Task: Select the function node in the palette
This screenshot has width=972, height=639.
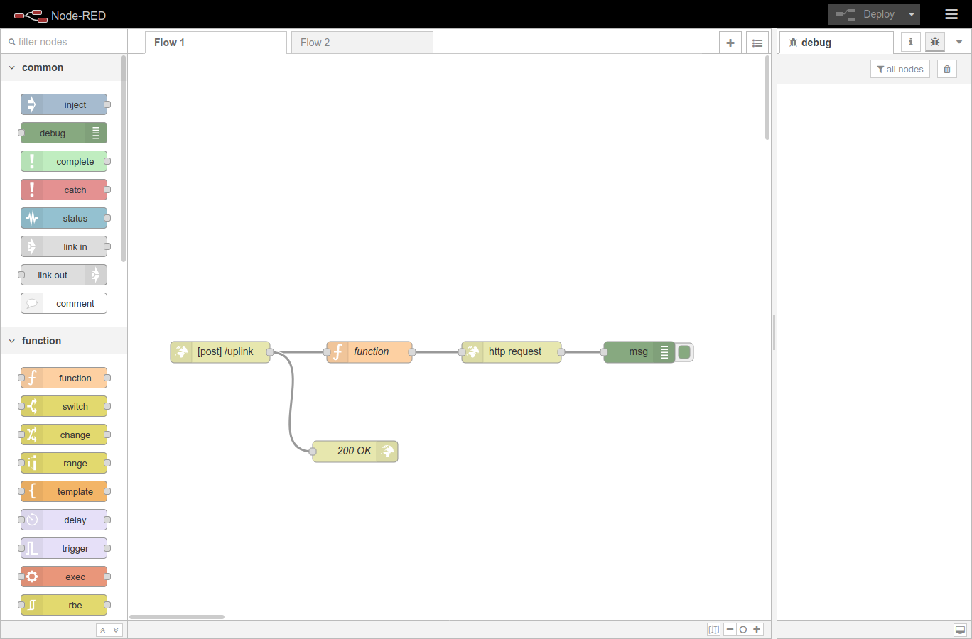Action: [63, 378]
